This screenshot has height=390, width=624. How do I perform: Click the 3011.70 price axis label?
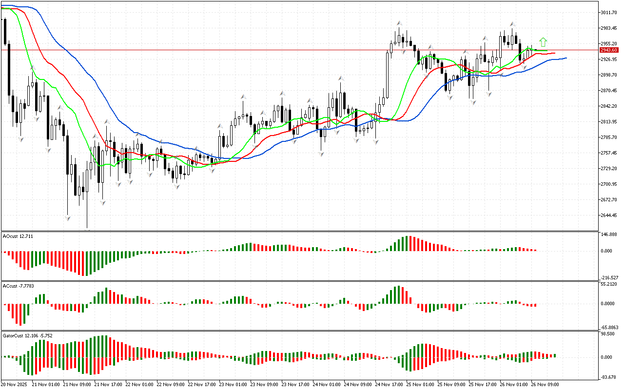(609, 12)
